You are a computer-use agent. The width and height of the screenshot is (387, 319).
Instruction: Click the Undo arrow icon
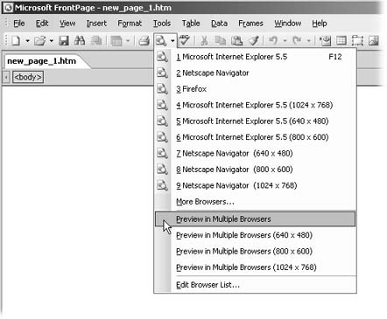pos(273,41)
